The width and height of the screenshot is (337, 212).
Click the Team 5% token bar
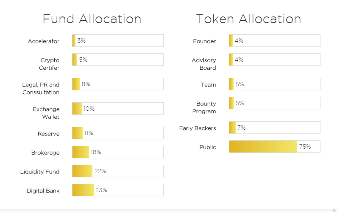point(274,84)
